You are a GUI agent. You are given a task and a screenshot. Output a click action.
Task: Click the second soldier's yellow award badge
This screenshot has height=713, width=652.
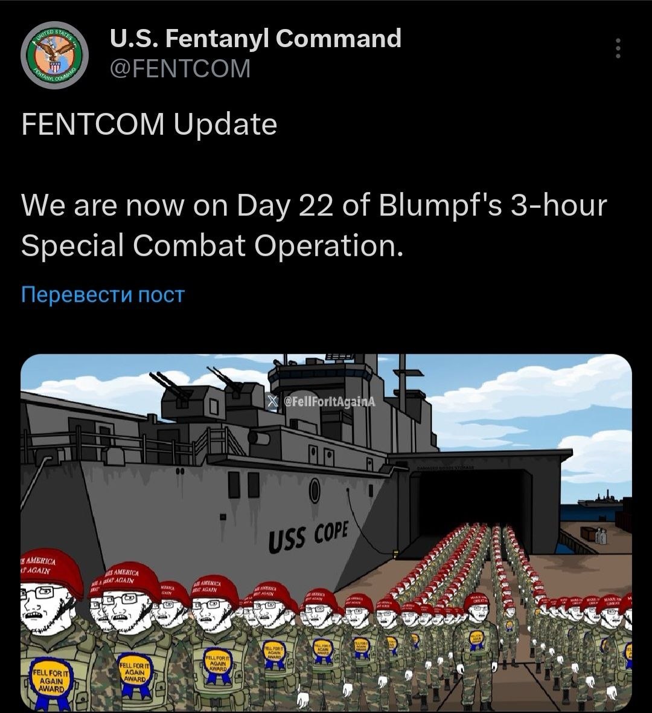pos(135,671)
